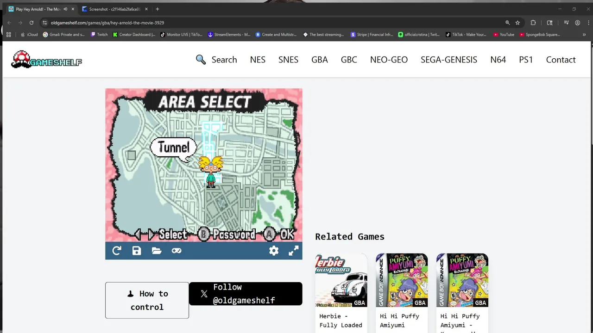
Task: Open the SNES games menu item
Action: coord(288,60)
